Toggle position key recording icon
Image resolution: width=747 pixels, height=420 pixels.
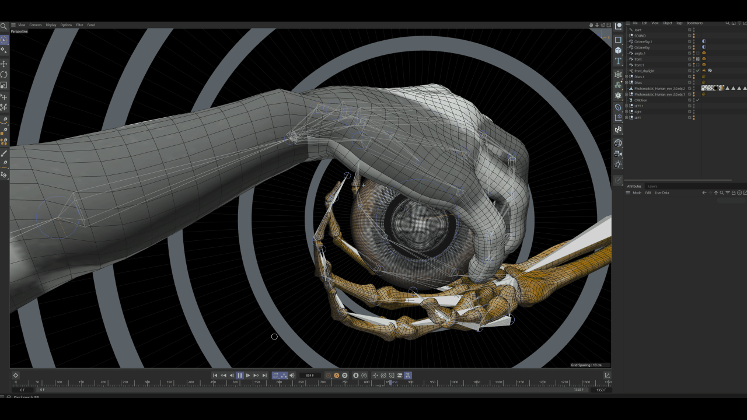pyautogui.click(x=375, y=376)
